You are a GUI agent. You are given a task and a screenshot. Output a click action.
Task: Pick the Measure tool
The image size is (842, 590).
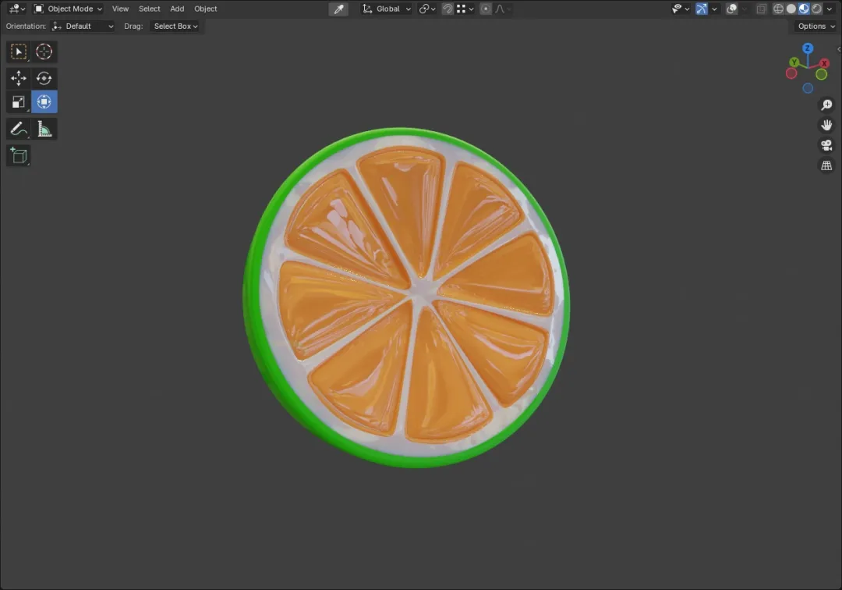pos(44,129)
